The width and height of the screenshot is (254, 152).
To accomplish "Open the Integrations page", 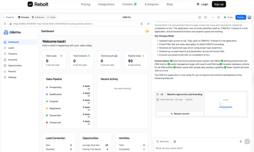I will (x=106, y=4).
